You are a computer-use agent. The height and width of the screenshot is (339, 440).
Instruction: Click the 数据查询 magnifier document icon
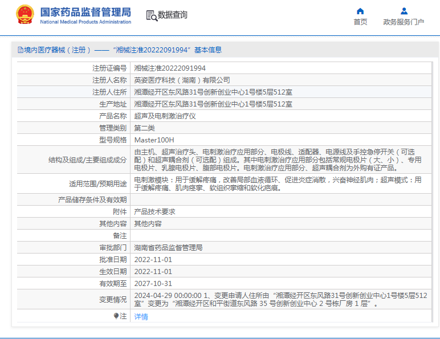click(x=152, y=15)
